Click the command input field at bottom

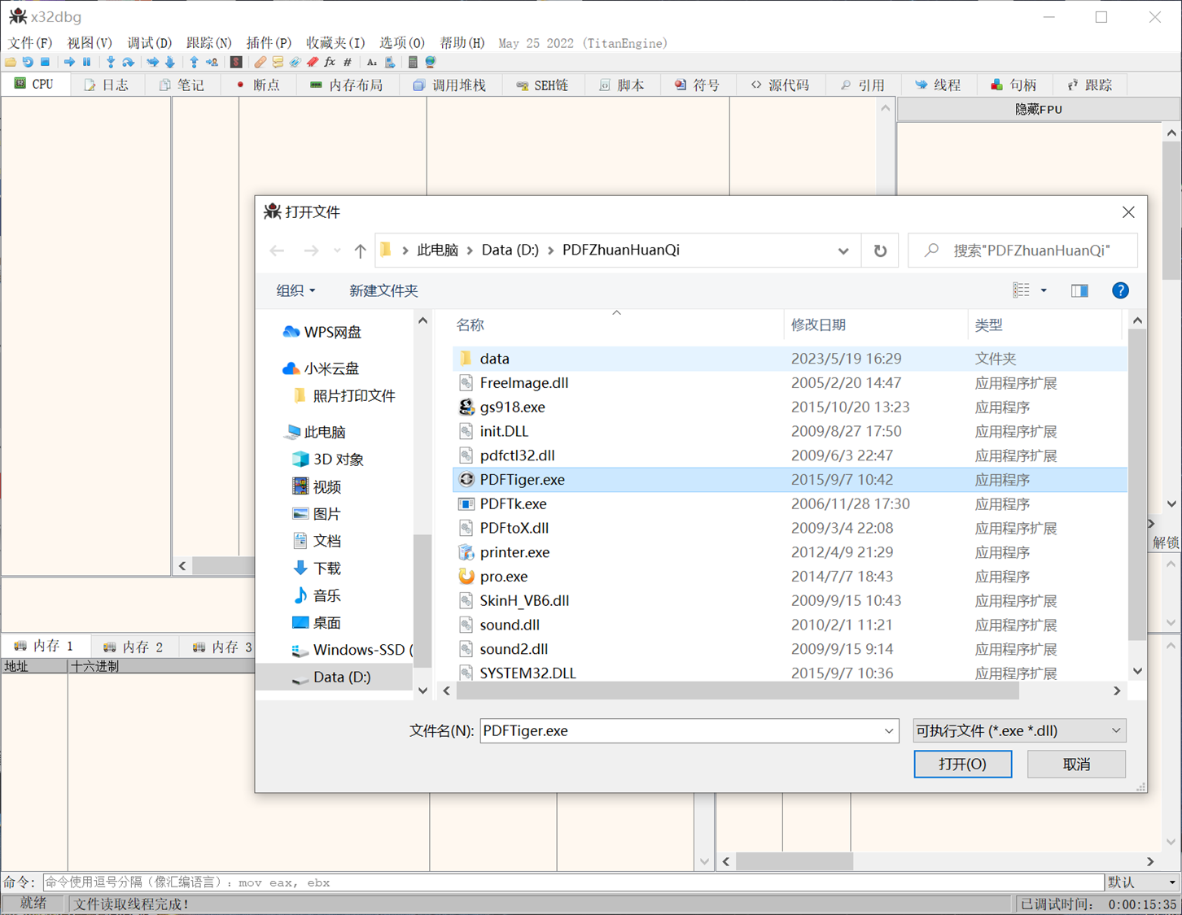tap(573, 882)
